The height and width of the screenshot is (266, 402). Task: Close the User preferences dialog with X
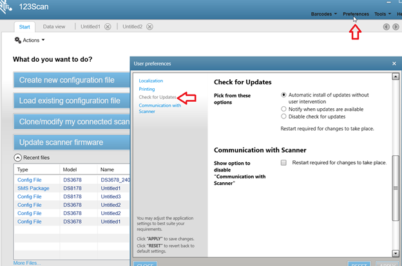click(x=394, y=63)
